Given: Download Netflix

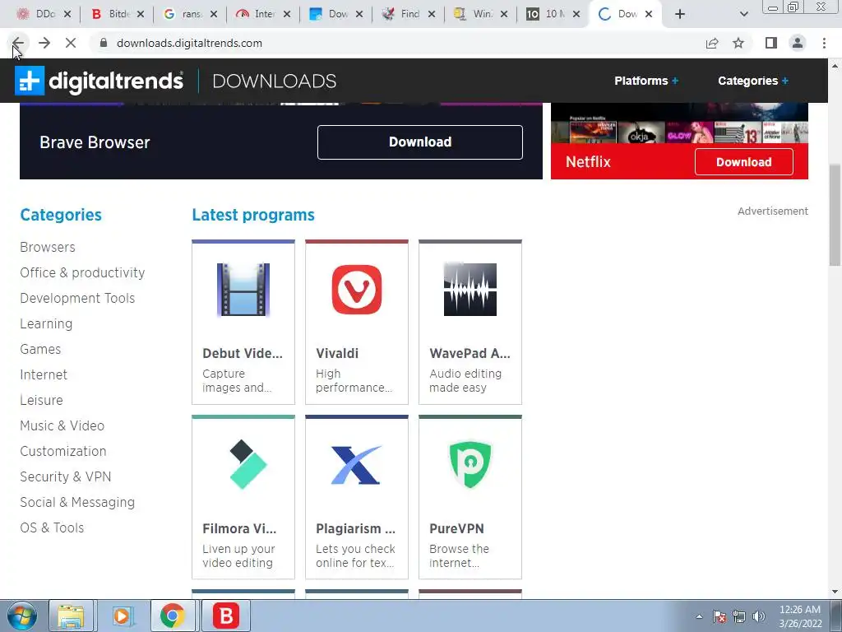Looking at the screenshot, I should coord(743,162).
